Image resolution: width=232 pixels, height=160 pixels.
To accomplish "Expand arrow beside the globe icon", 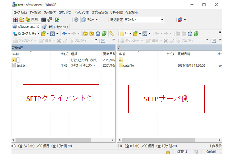I will coord(185,20).
